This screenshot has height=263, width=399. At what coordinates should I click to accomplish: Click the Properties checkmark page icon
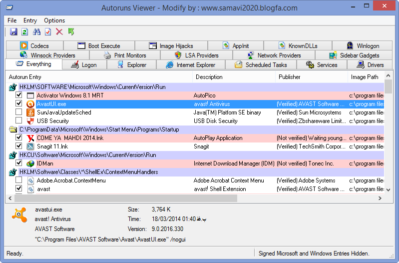(x=48, y=32)
